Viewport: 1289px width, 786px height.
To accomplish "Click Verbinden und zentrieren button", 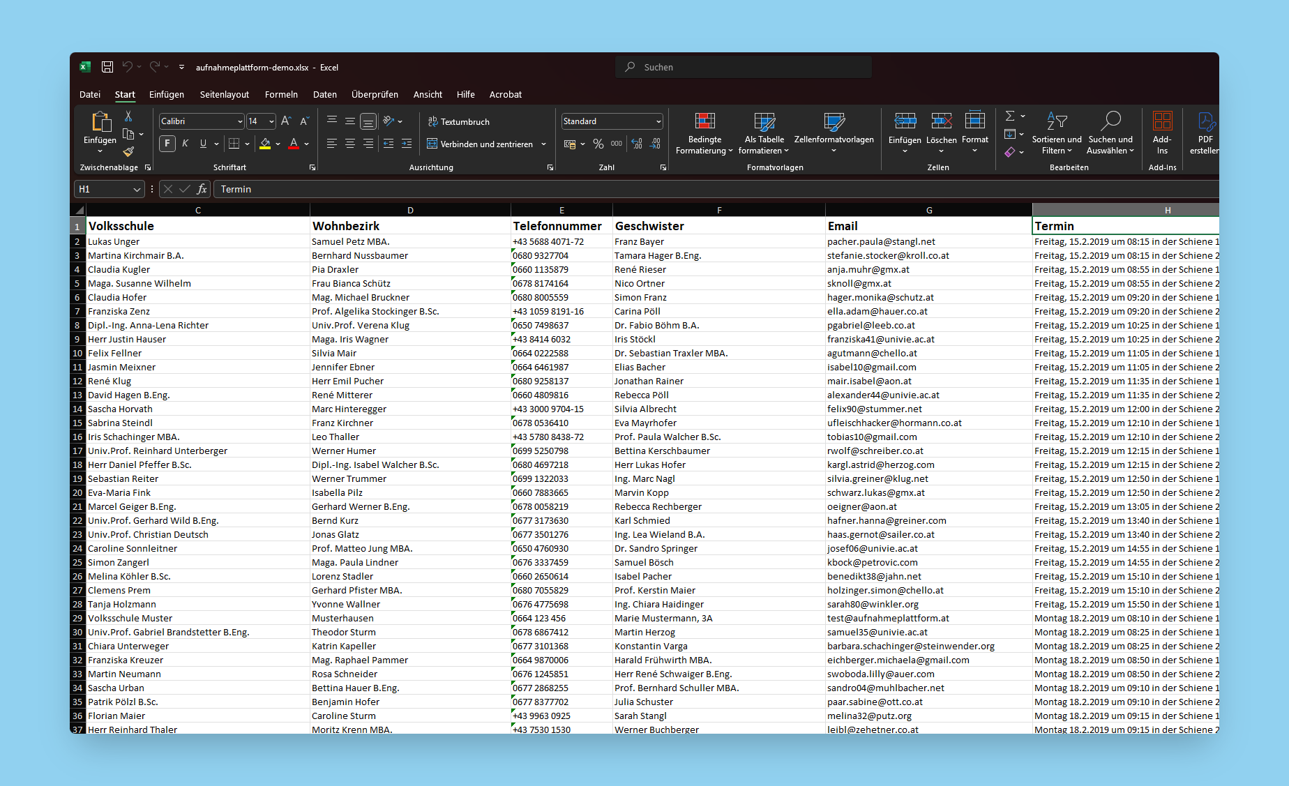I will tap(480, 144).
